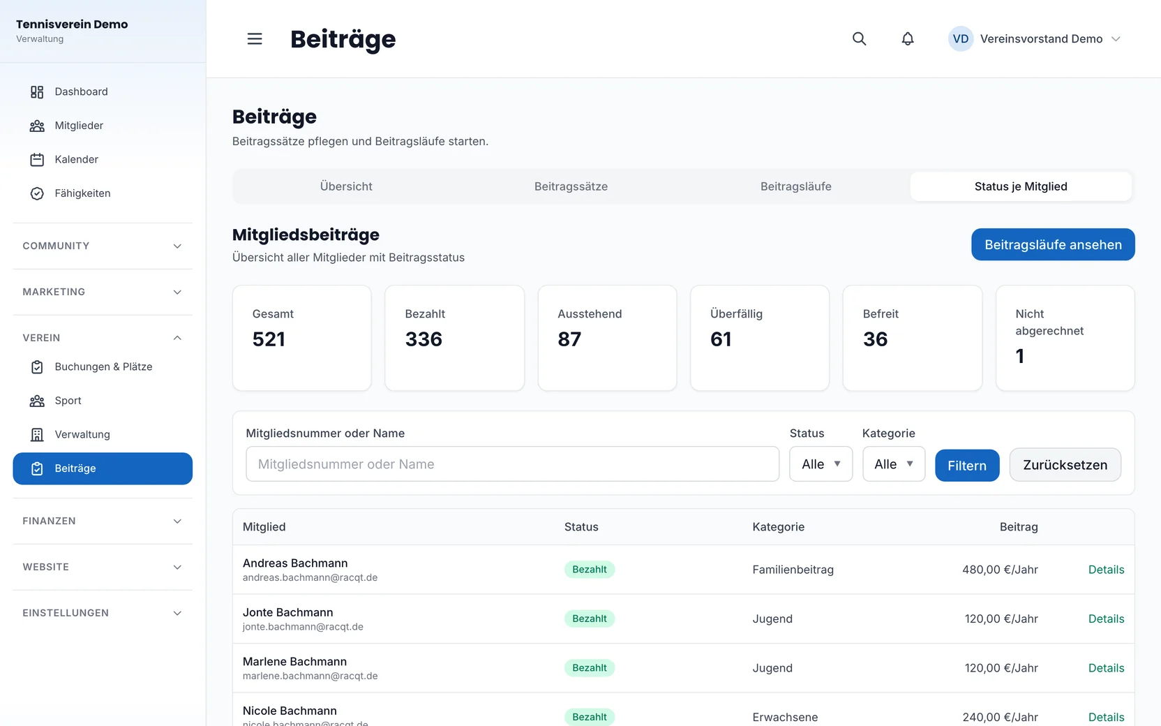
Task: Open the Status filter dropdown
Action: pyautogui.click(x=821, y=464)
